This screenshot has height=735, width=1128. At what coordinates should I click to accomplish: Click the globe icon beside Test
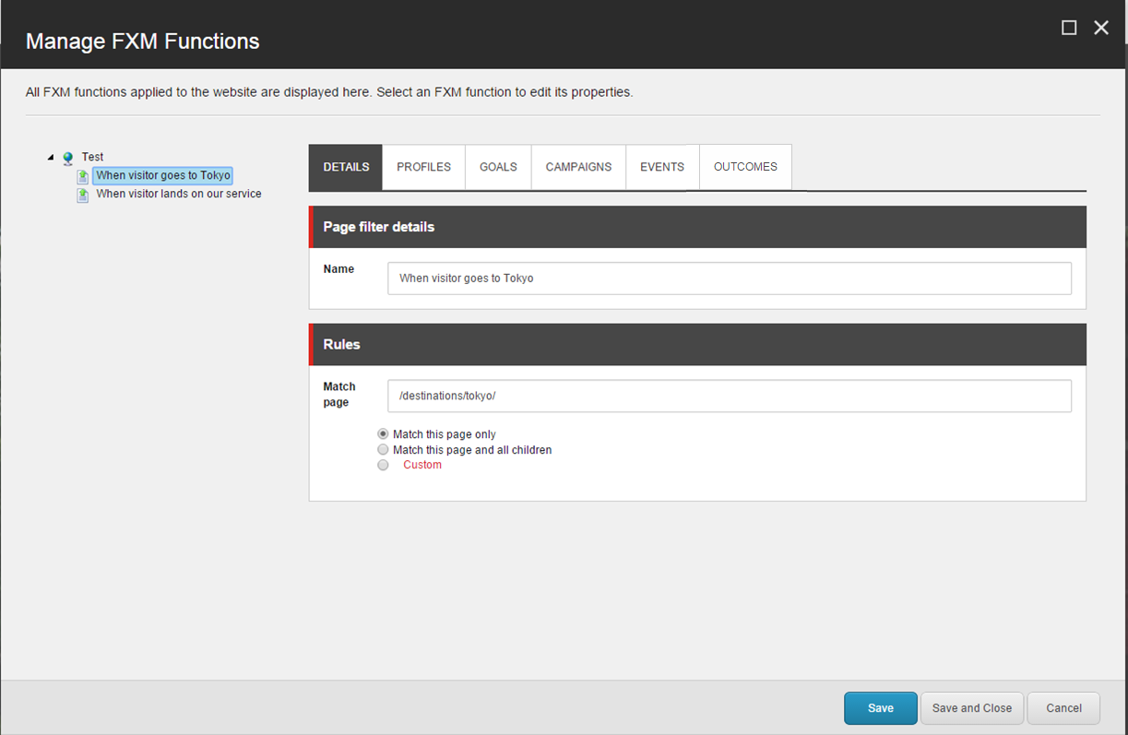pyautogui.click(x=67, y=157)
